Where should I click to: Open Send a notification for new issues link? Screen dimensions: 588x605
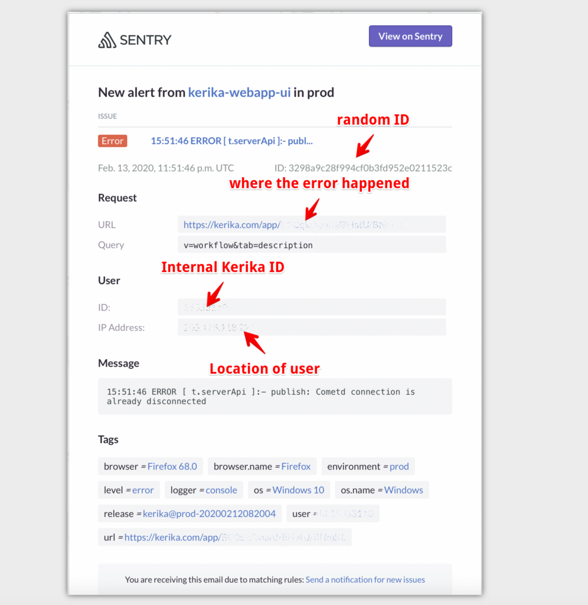[x=365, y=580]
